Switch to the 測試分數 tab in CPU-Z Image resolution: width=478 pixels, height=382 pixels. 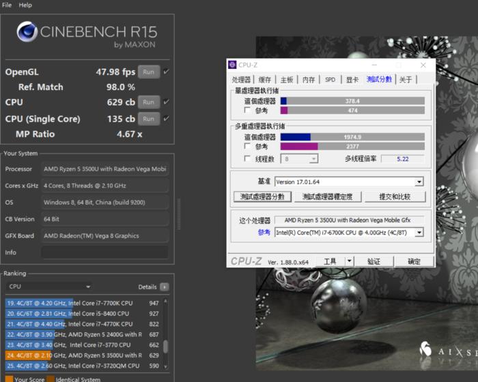click(x=379, y=79)
